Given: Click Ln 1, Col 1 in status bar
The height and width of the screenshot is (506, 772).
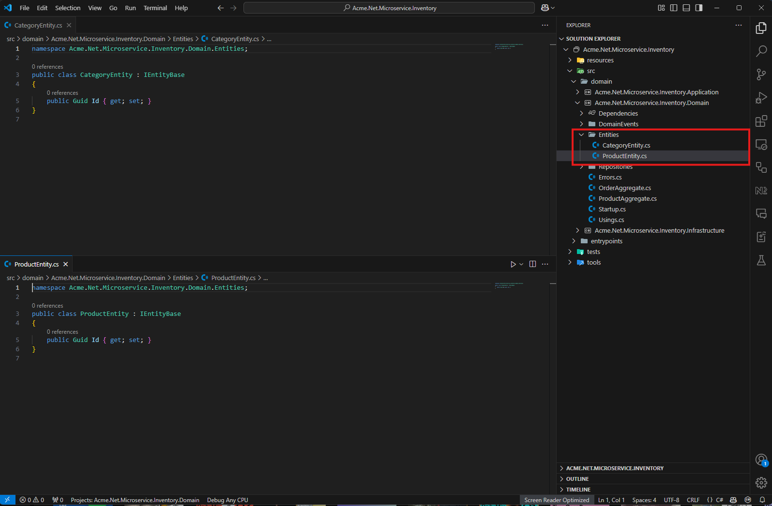Looking at the screenshot, I should (611, 500).
